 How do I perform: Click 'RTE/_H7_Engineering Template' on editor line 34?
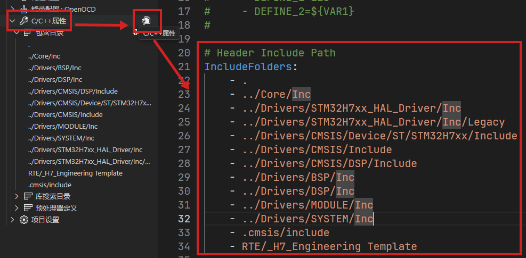point(329,247)
